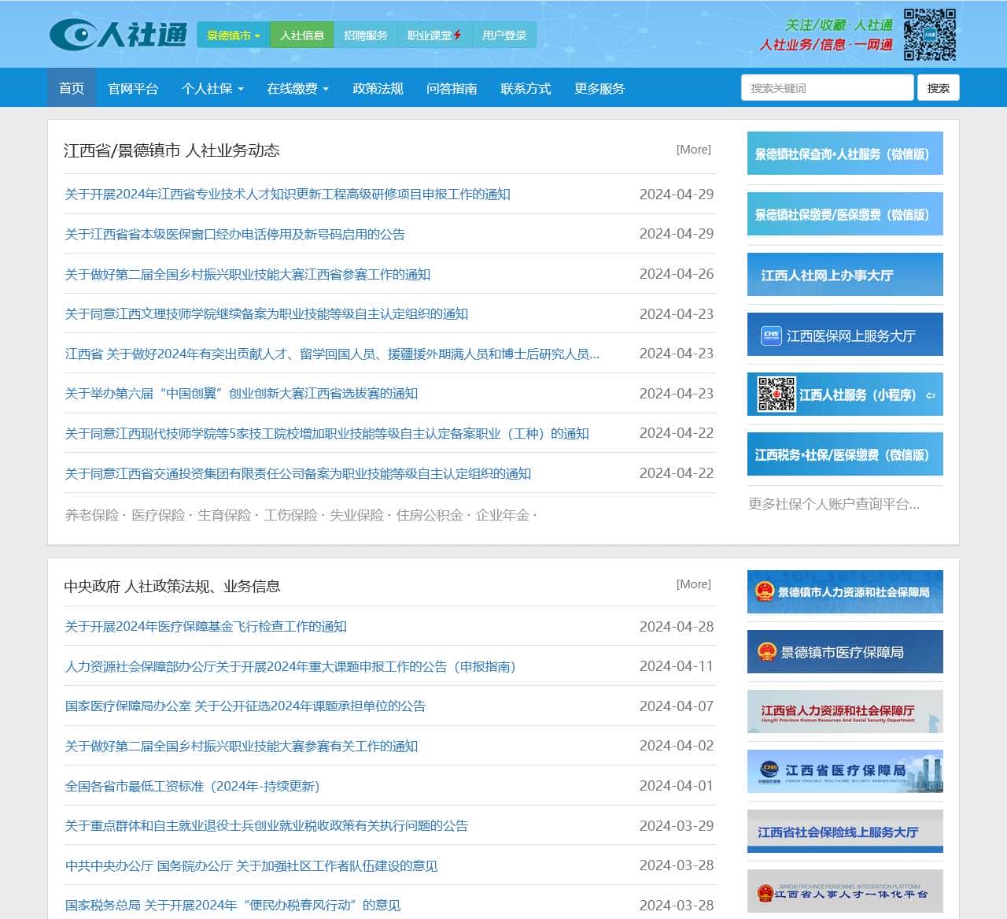Viewport: 1007px width, 919px height.
Task: Switch to the 政策法规 menu item
Action: point(378,88)
